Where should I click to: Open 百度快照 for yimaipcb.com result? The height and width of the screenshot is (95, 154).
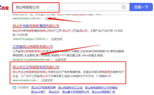tap(47, 80)
